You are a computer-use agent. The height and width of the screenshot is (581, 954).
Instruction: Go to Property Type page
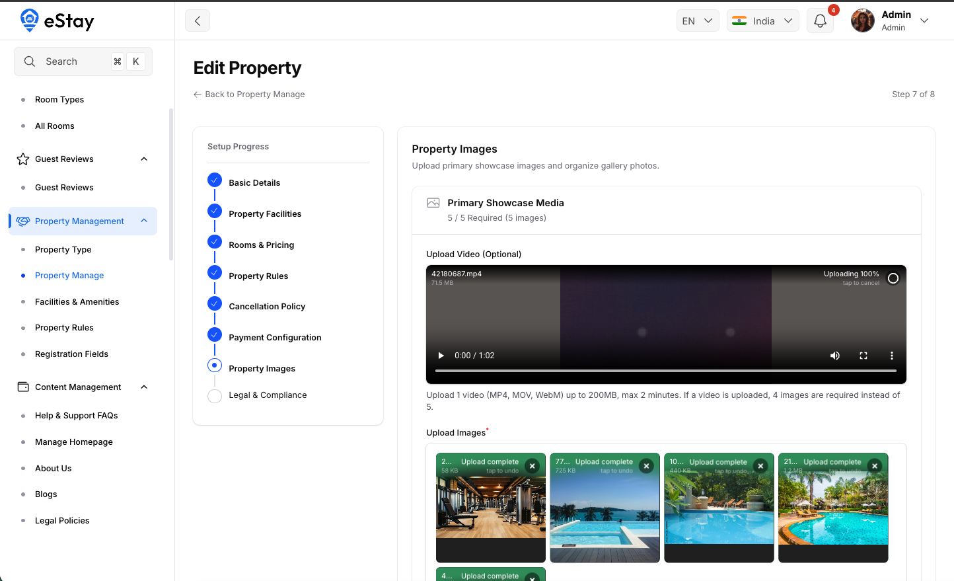pos(63,250)
